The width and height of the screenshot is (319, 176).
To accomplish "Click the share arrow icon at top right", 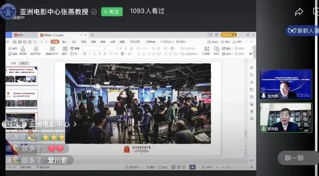I will (x=299, y=12).
